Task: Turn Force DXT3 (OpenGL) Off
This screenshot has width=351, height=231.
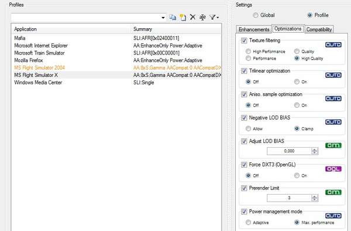Action: tap(248, 175)
